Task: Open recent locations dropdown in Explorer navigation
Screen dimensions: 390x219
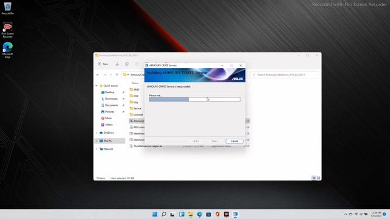Action: pos(111,75)
